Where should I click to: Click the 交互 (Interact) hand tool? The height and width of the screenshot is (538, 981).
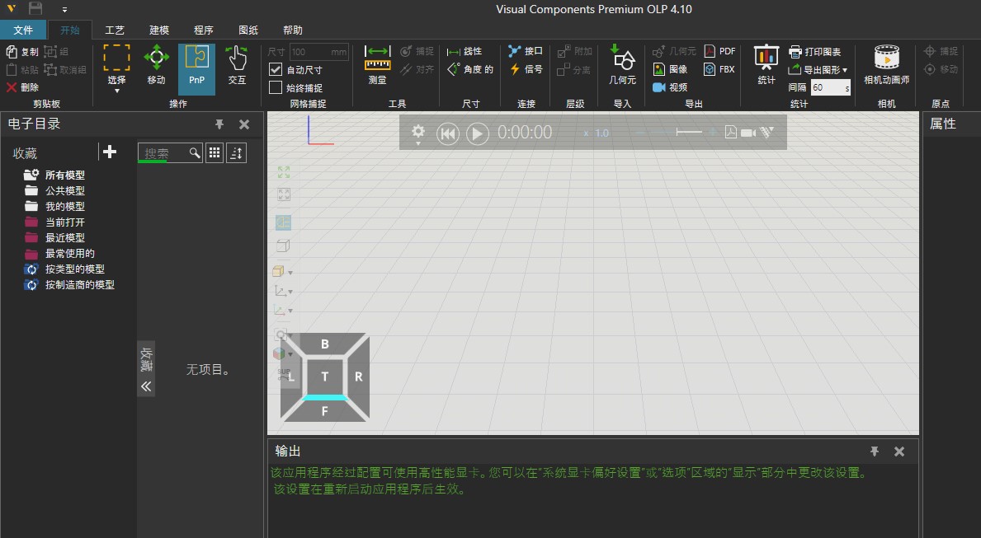pyautogui.click(x=237, y=67)
